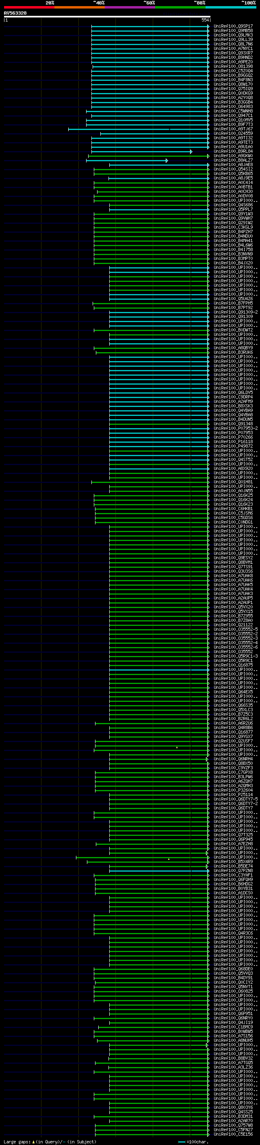Image resolution: width=260 pixels, height=1145 pixels.
Task: Open hit UniRef100_P70266
Action: (x=233, y=437)
